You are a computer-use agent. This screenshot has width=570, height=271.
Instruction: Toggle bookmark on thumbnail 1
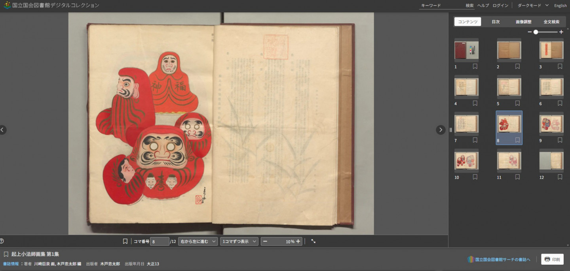(x=475, y=67)
